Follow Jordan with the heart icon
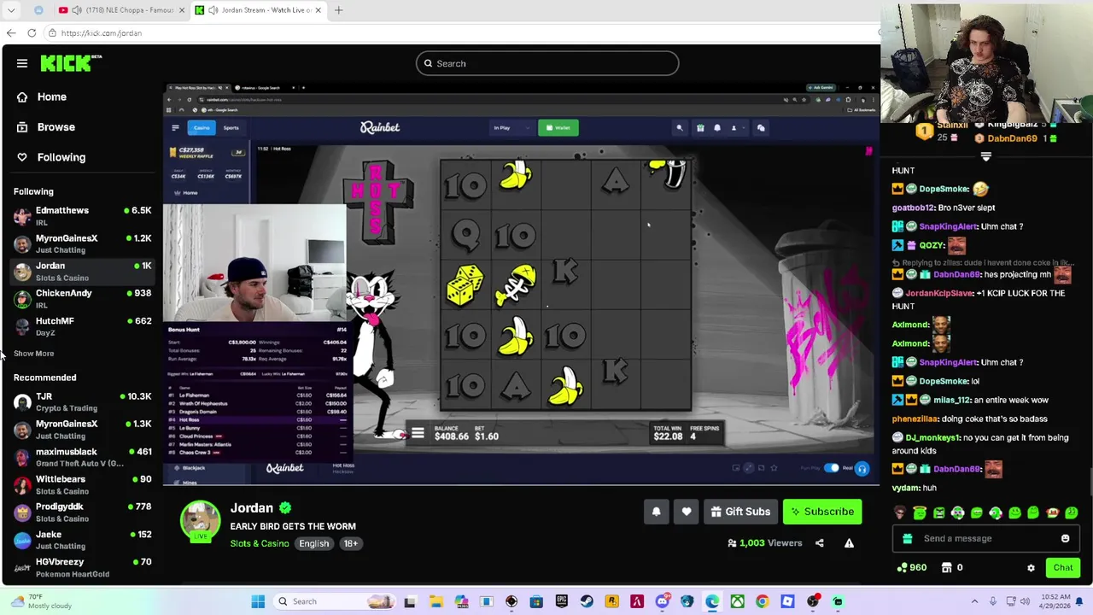 687,512
